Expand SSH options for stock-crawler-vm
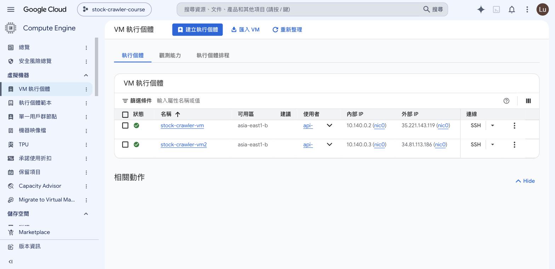 [492, 125]
